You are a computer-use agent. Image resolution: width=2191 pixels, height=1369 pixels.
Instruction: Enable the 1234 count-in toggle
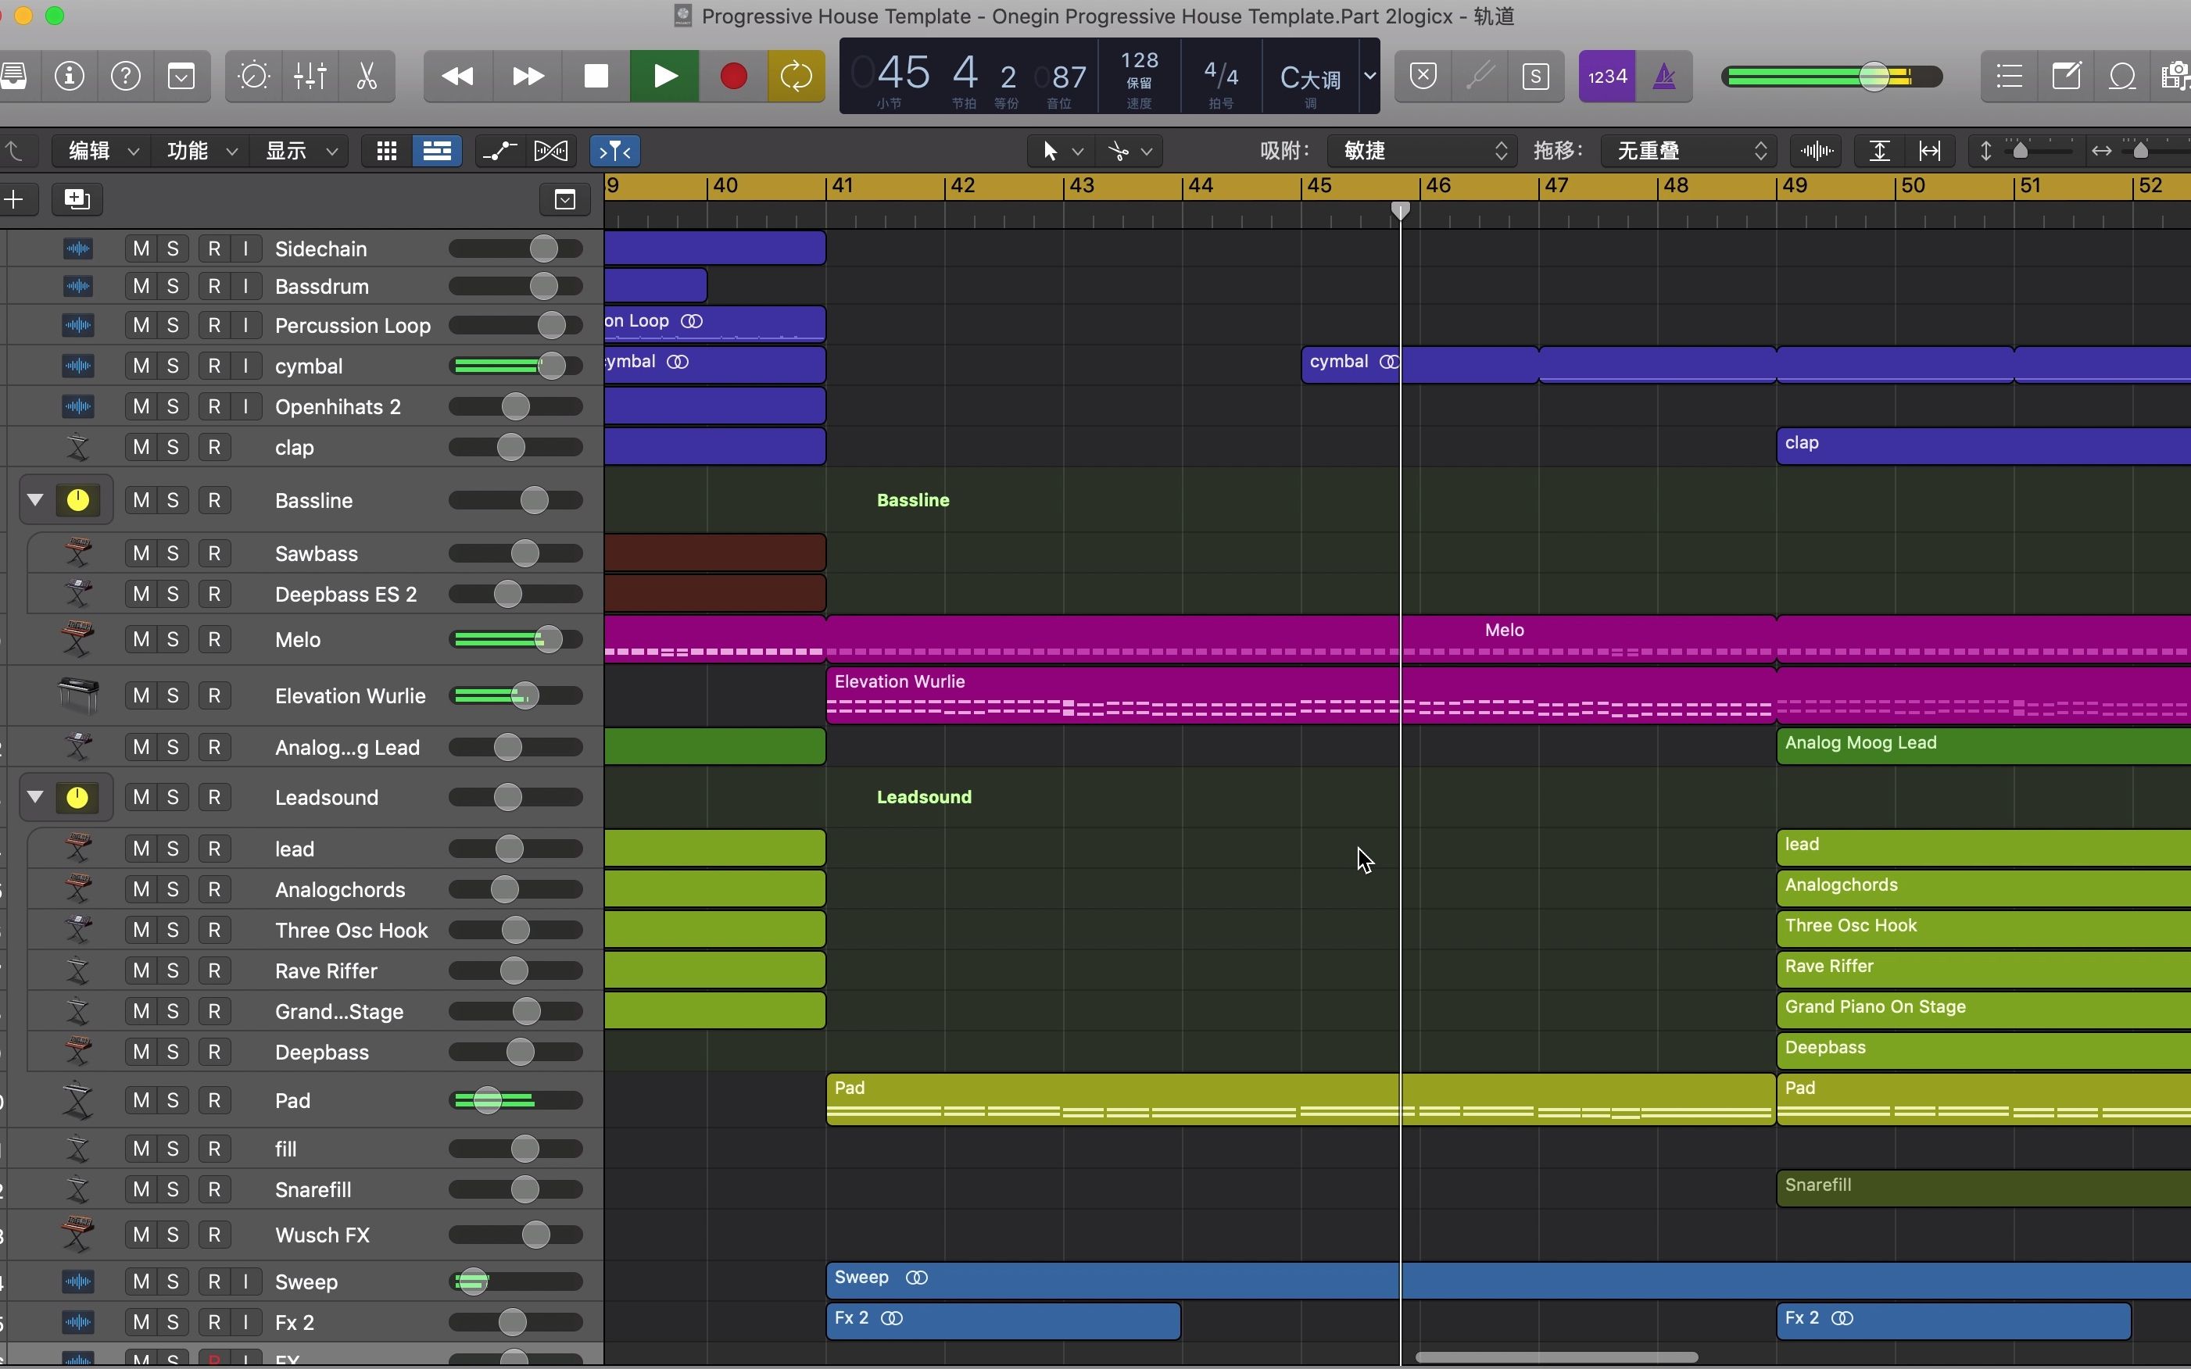1608,76
